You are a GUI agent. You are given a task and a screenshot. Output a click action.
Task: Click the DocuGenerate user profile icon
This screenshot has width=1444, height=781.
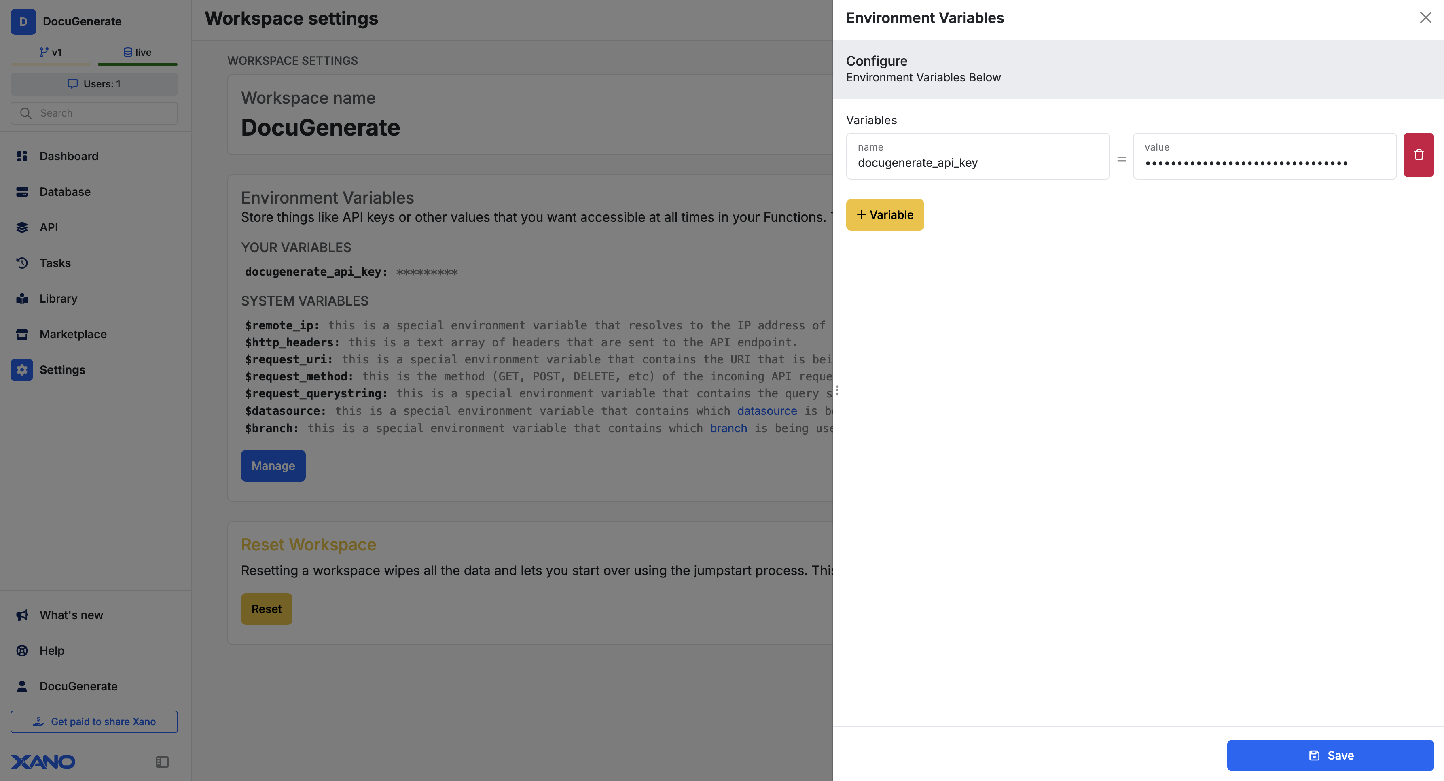click(x=22, y=686)
